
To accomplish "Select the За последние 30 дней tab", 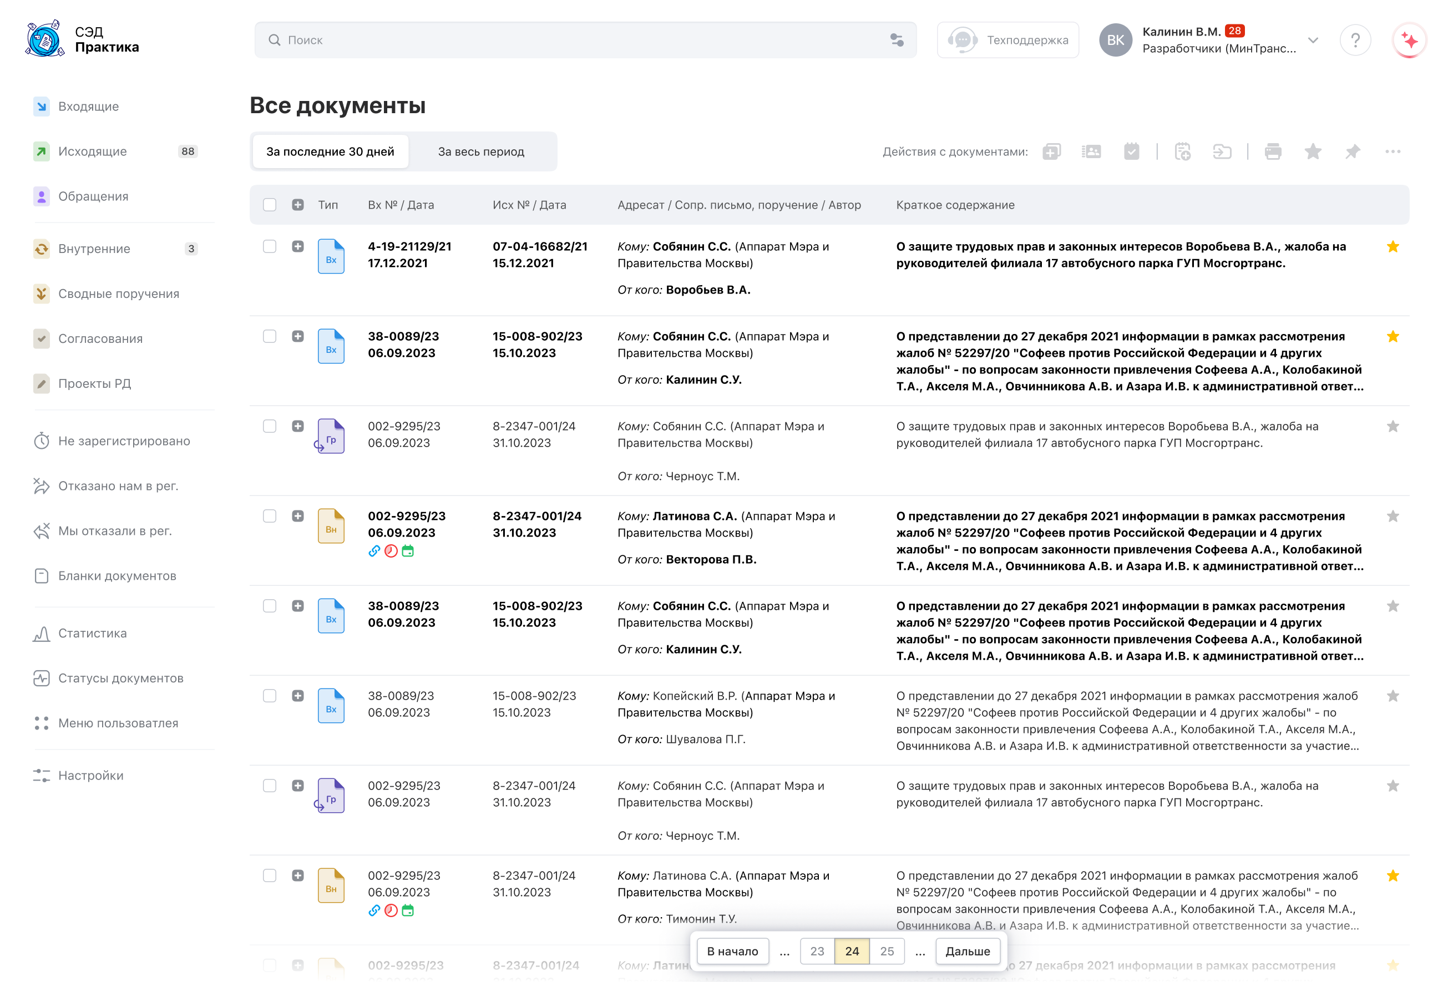I will [330, 151].
